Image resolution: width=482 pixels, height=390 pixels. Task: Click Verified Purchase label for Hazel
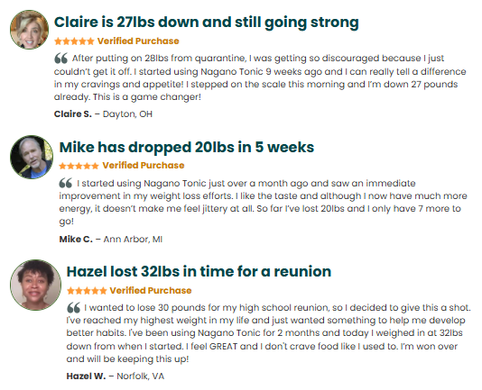[x=151, y=291]
